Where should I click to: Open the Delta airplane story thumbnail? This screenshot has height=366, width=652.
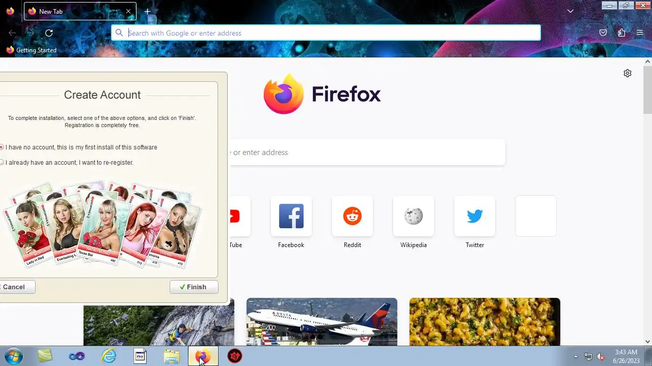322,322
